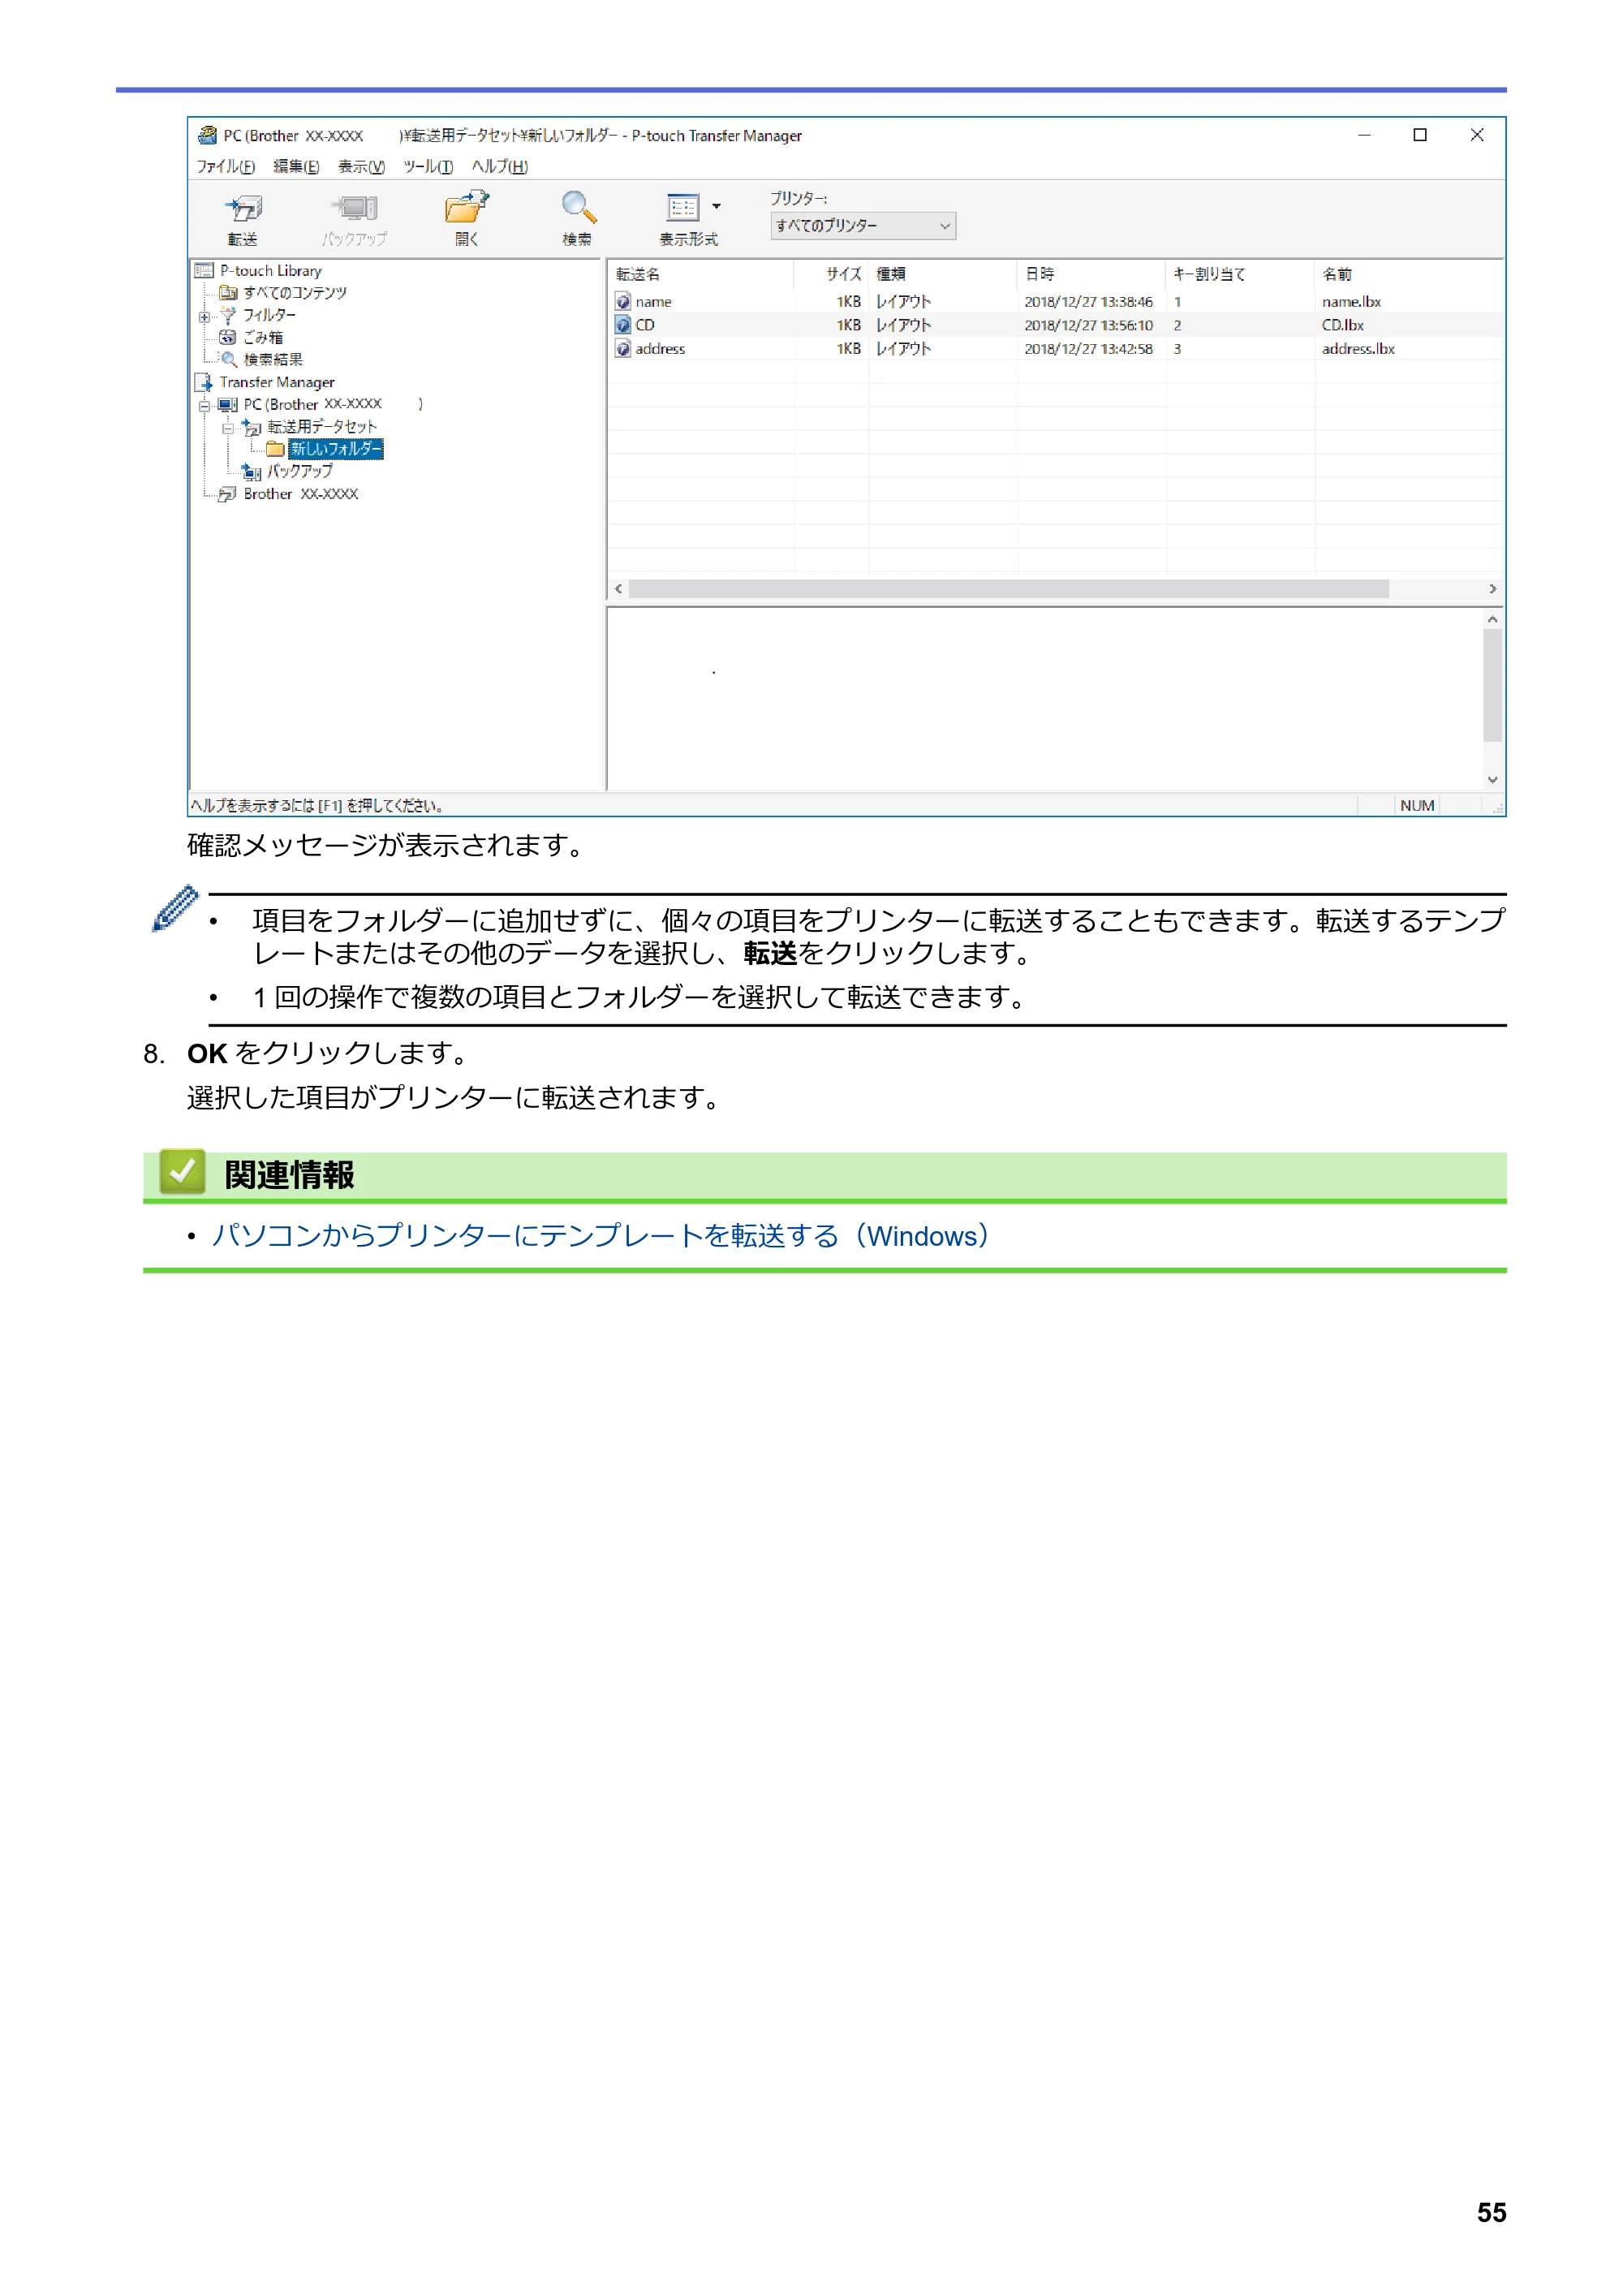Open the ツール(T) menu

(428, 166)
